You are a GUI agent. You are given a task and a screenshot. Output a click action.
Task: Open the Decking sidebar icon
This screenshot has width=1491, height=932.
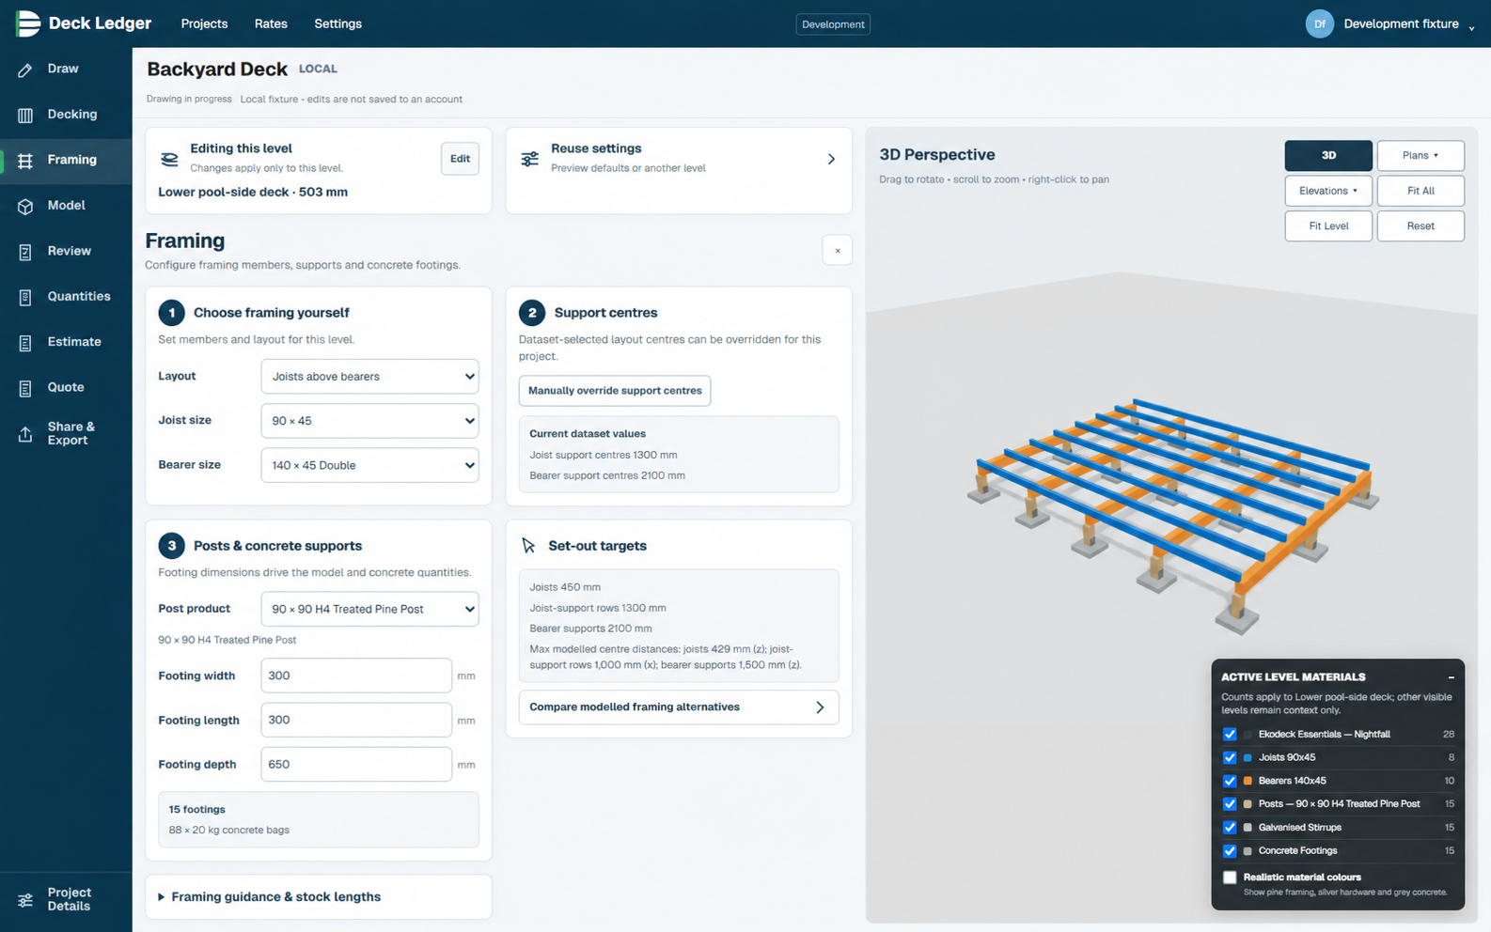pyautogui.click(x=25, y=115)
